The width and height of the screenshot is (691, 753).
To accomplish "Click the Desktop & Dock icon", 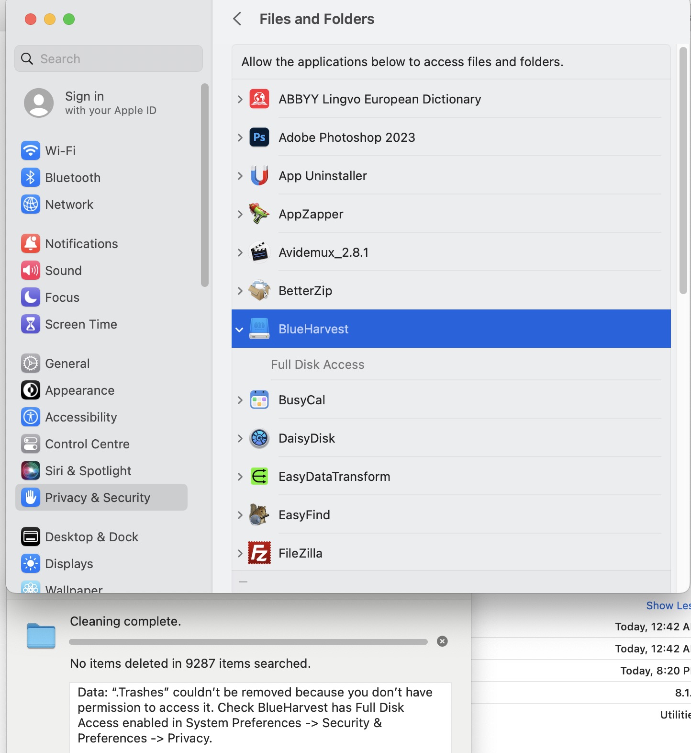I will point(31,537).
